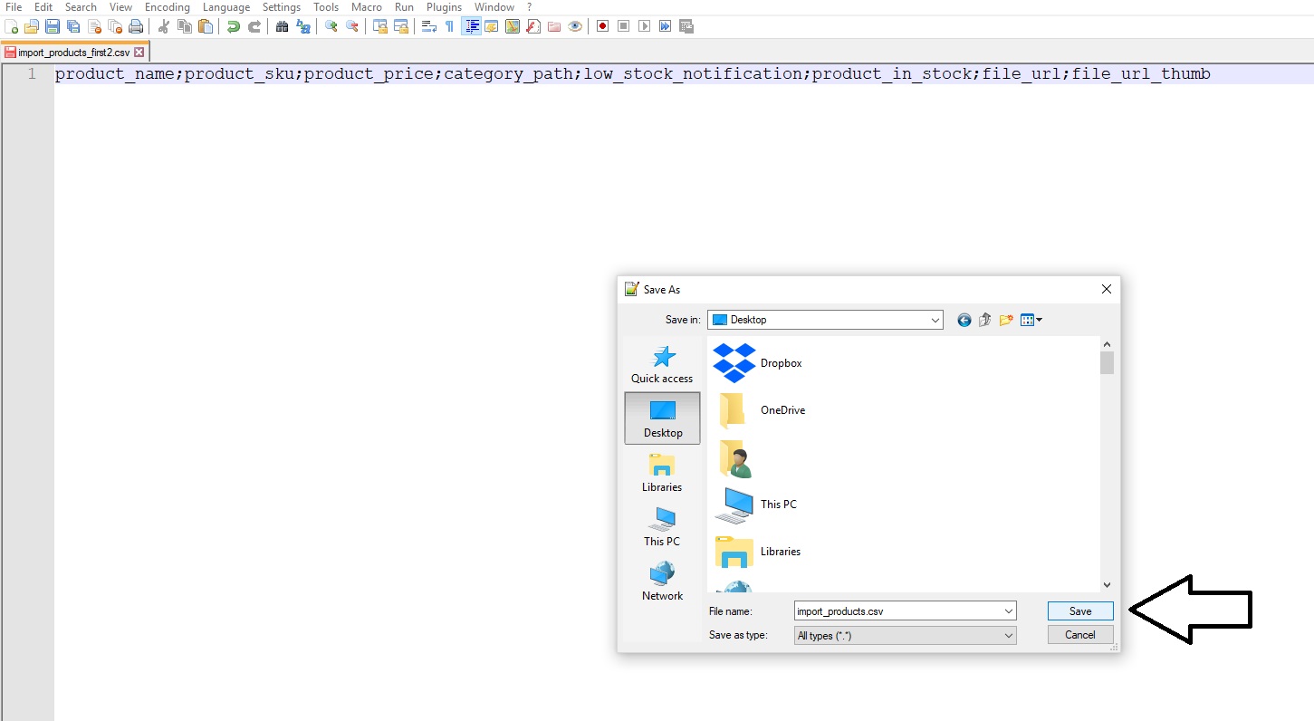Go up one level in Save As
This screenshot has height=721, width=1314.
(984, 320)
